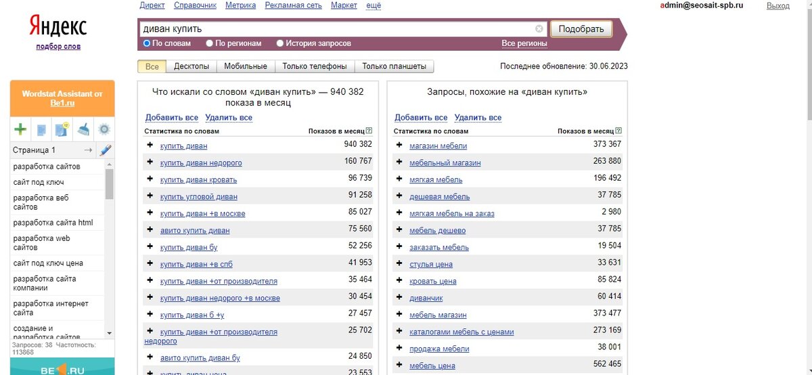
Task: Open Wordstat Assistant settings gear
Action: (104, 129)
